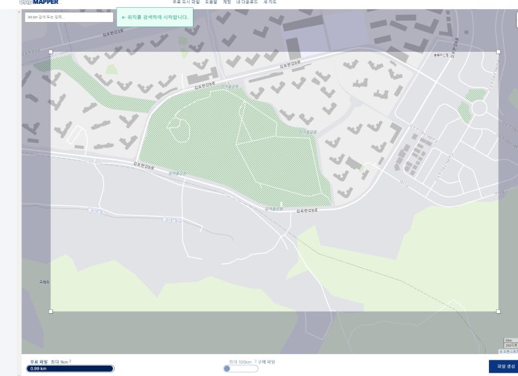Viewport: 518px width, 376px height.
Task: Go to the 계정 account page
Action: click(227, 2)
